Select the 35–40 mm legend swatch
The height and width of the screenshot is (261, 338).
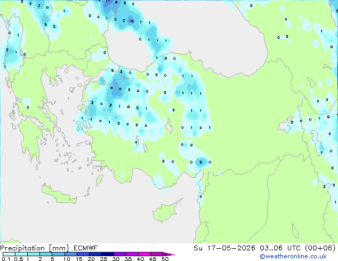pyautogui.click(x=132, y=254)
